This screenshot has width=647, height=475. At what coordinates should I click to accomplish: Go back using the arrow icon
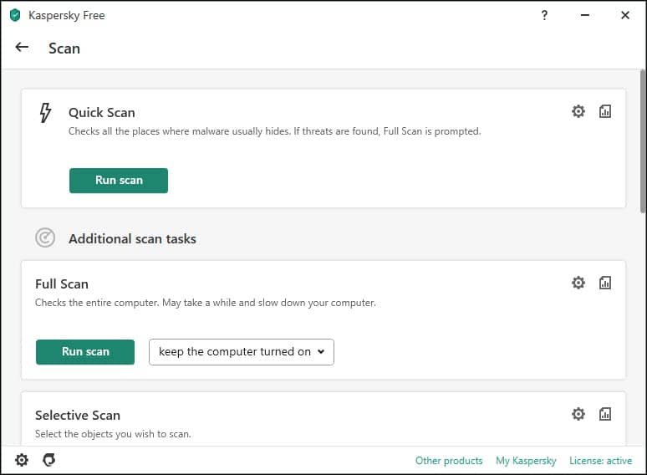(x=22, y=47)
